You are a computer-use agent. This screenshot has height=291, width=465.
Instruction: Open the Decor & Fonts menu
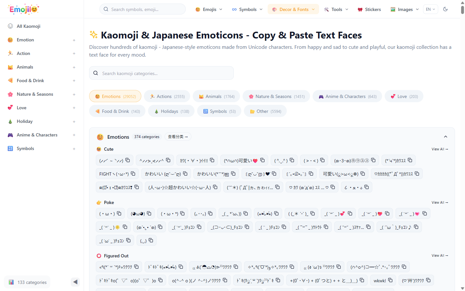coord(293,9)
